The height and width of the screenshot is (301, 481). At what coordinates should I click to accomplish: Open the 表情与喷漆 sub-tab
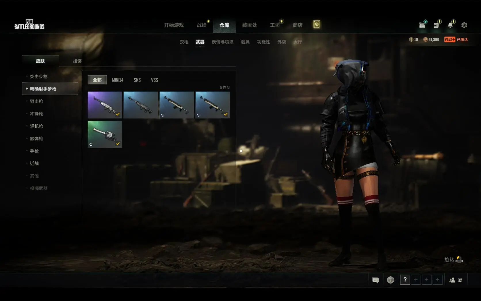tap(223, 42)
